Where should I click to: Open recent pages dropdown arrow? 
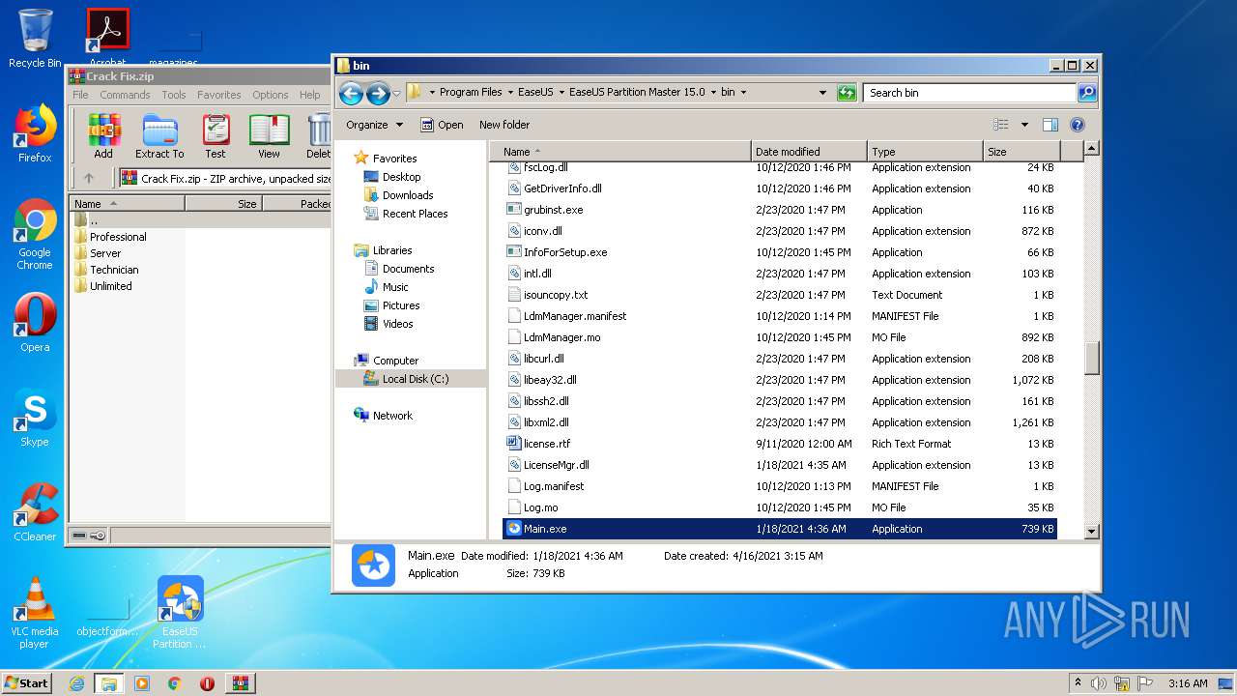click(396, 94)
